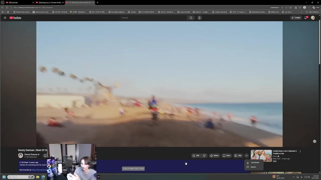Screen dimensions: 321x180
Task: Open the Danny Duncan channel name link
Action: tap(31, 154)
